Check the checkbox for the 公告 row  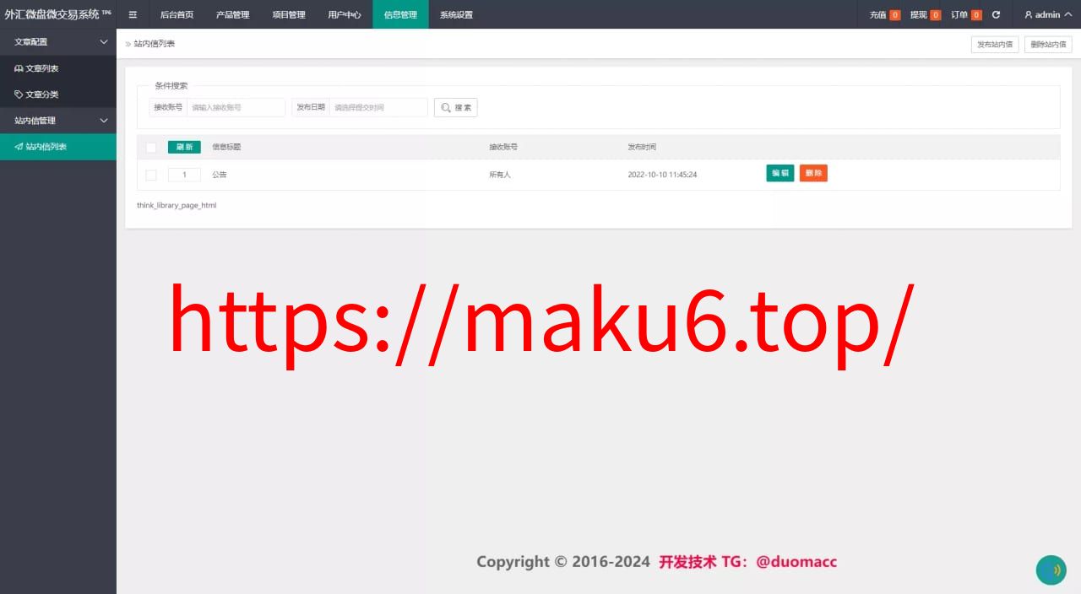[151, 175]
